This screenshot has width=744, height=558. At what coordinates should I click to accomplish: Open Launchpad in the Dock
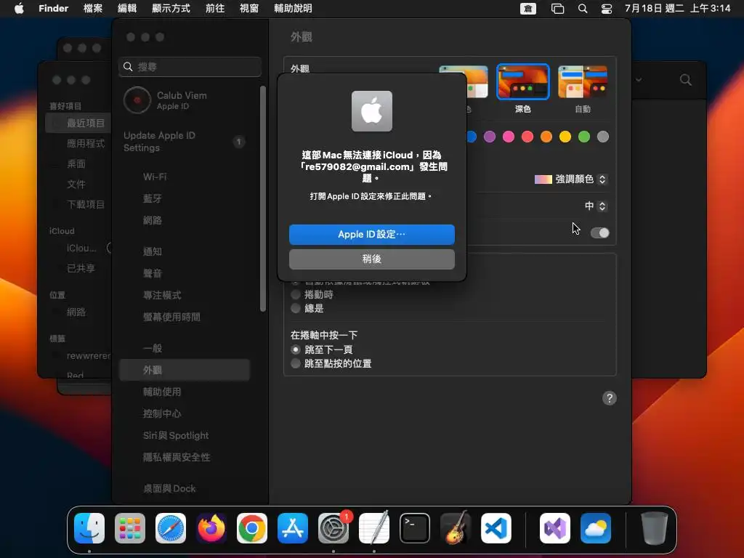[x=130, y=528]
